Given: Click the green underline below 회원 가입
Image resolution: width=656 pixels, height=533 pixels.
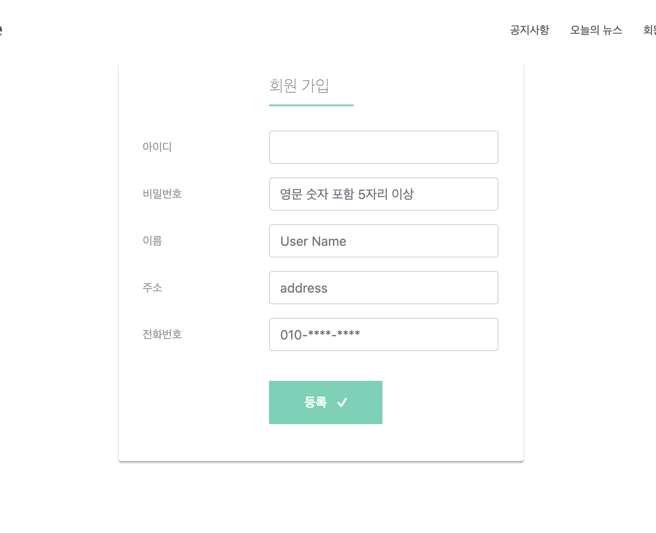Looking at the screenshot, I should (311, 106).
